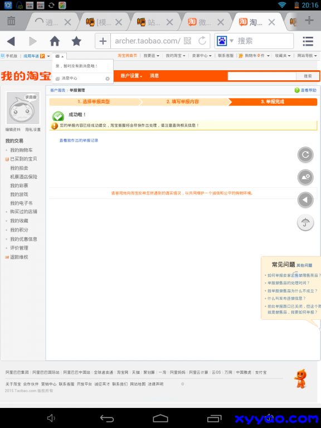Open 隐私设置 privacy settings
This screenshot has height=428, width=321.
(x=33, y=130)
